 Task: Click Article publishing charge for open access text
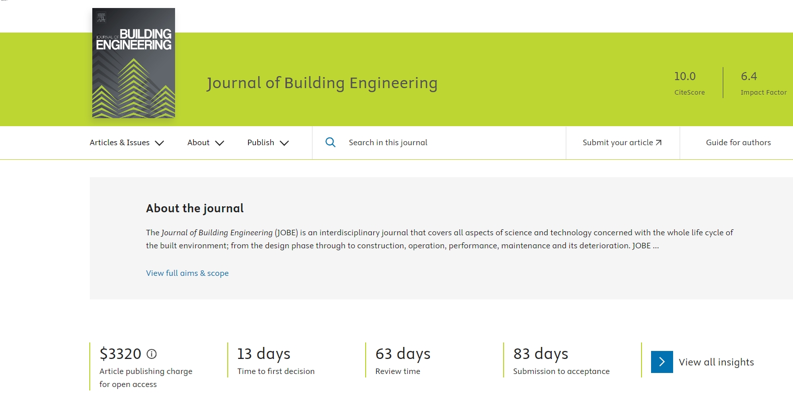coord(146,378)
